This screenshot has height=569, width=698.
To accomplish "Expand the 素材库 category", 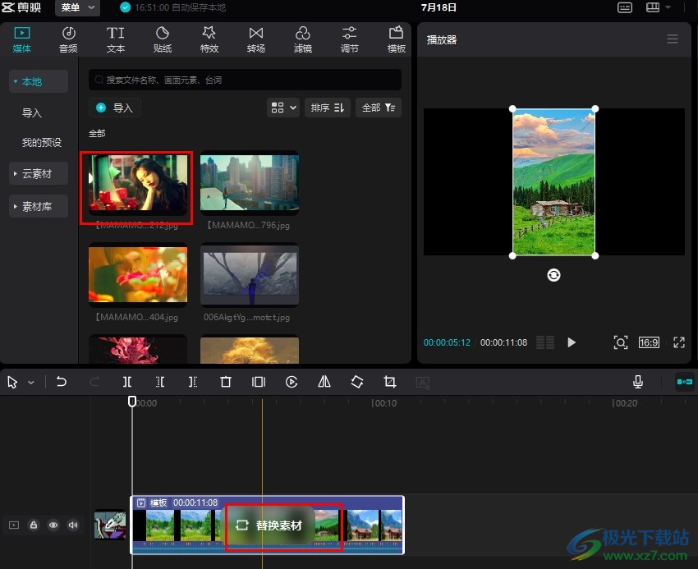I will tap(39, 207).
